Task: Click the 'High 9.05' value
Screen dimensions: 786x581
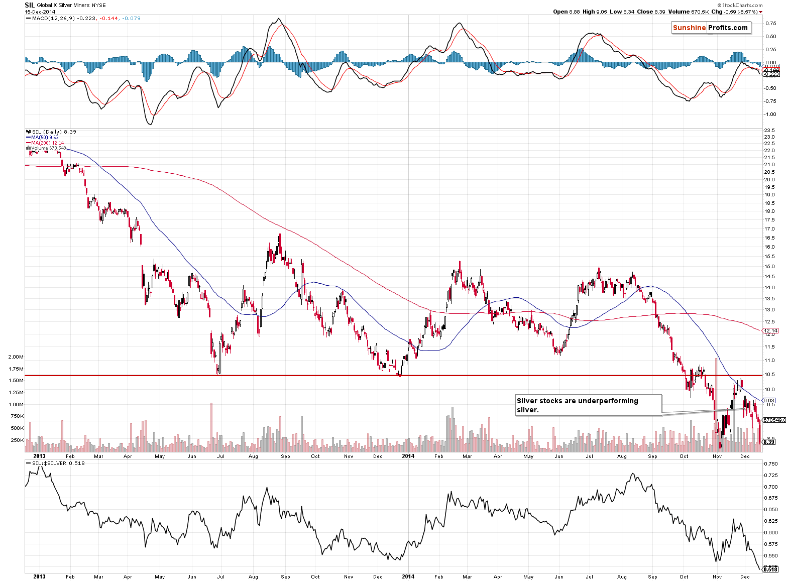Action: [x=595, y=12]
